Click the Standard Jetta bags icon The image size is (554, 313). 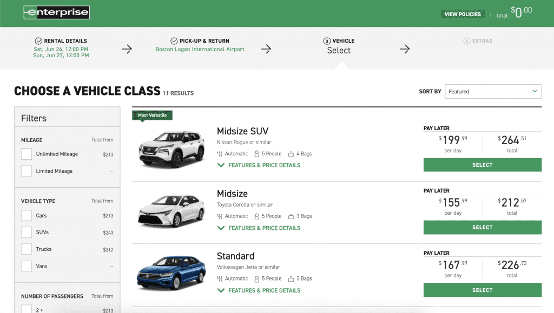pos(291,279)
